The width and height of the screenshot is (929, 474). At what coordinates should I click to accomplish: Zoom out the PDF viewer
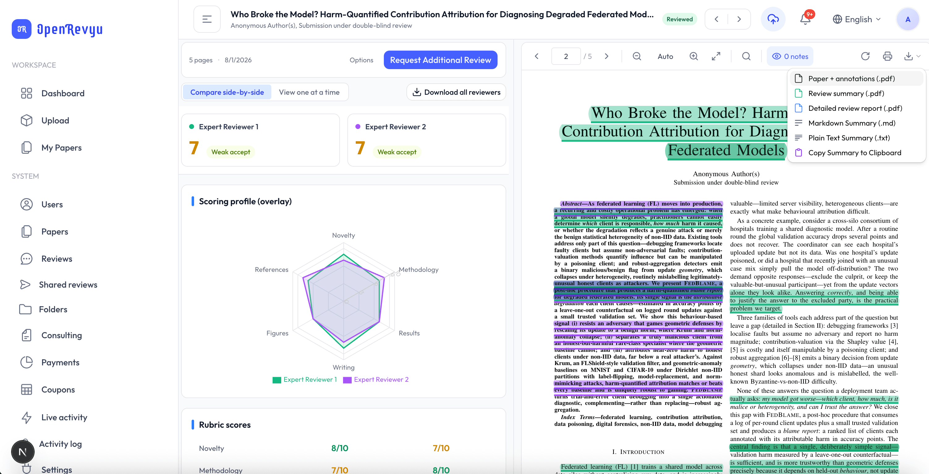(x=637, y=56)
